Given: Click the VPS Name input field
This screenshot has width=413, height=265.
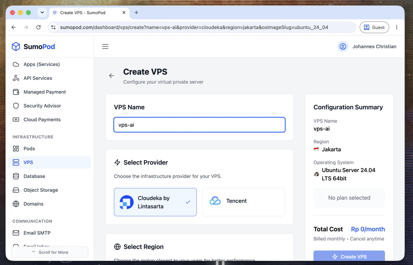Looking at the screenshot, I should [x=200, y=125].
